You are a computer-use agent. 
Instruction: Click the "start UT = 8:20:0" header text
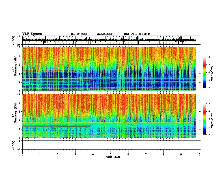[x=137, y=34]
